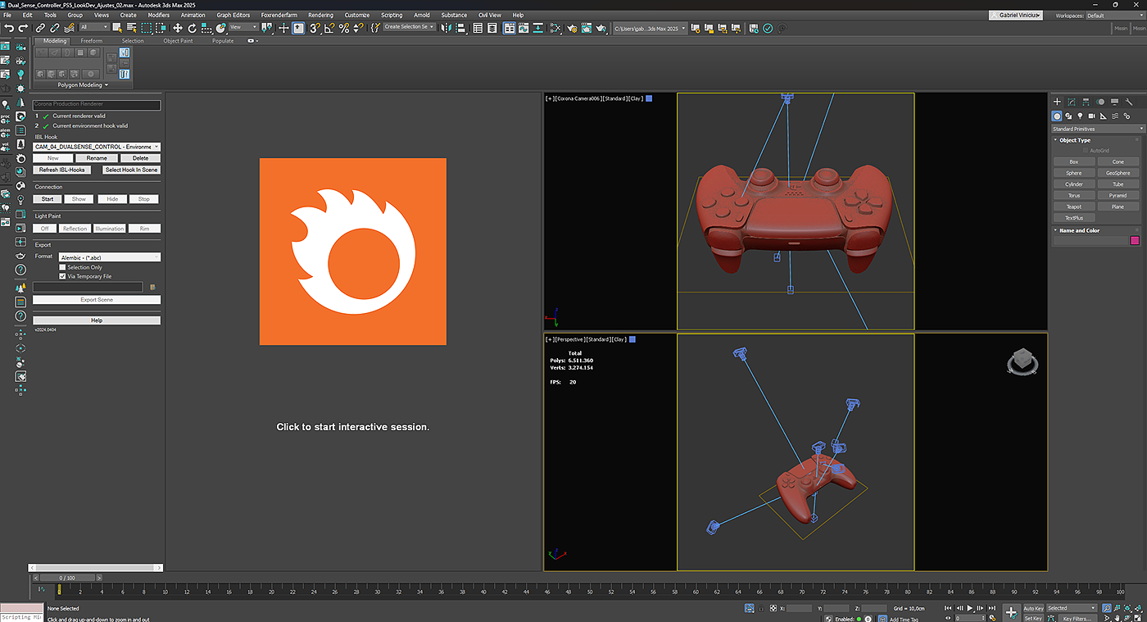
Task: Open the Alembic export format dropdown
Action: (109, 257)
